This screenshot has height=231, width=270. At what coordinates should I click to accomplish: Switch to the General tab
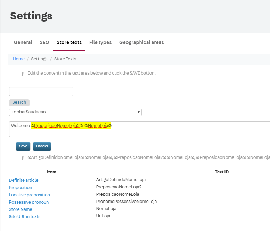pyautogui.click(x=23, y=42)
